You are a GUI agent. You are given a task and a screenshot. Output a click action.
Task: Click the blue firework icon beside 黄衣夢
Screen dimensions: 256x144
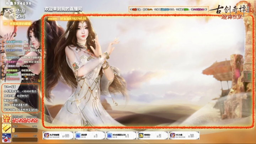coord(78,135)
